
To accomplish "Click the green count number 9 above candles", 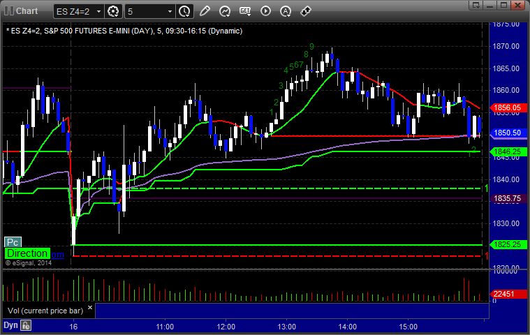I will click(311, 47).
